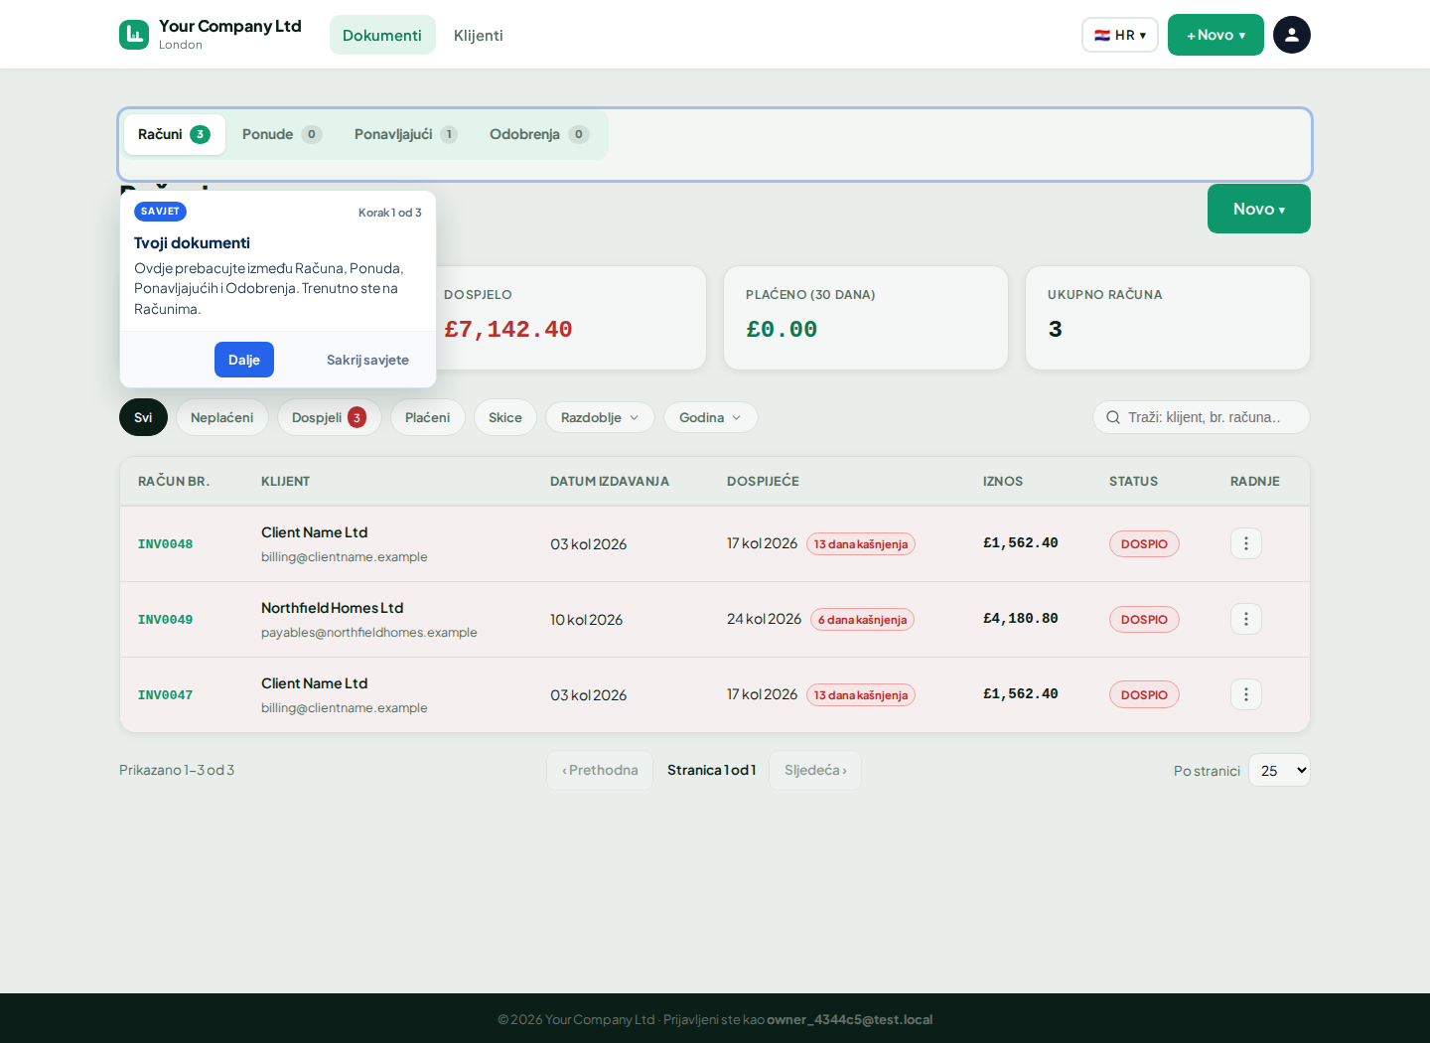This screenshot has width=1430, height=1043.
Task: Click the IZNOS column header
Action: 1003,481
